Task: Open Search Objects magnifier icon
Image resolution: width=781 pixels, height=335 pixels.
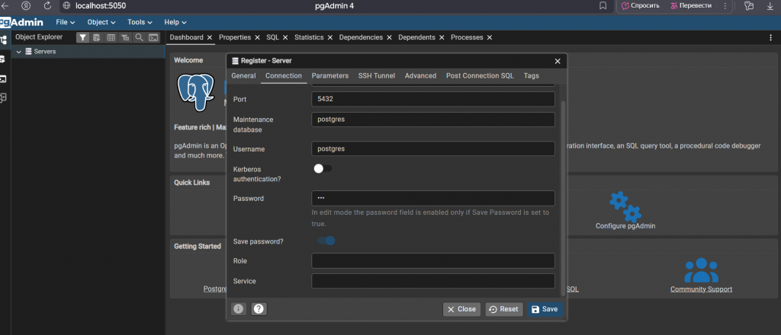Action: (x=140, y=37)
